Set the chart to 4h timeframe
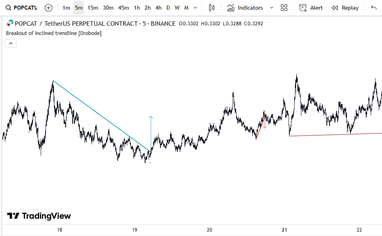382x236 pixels. [x=158, y=8]
